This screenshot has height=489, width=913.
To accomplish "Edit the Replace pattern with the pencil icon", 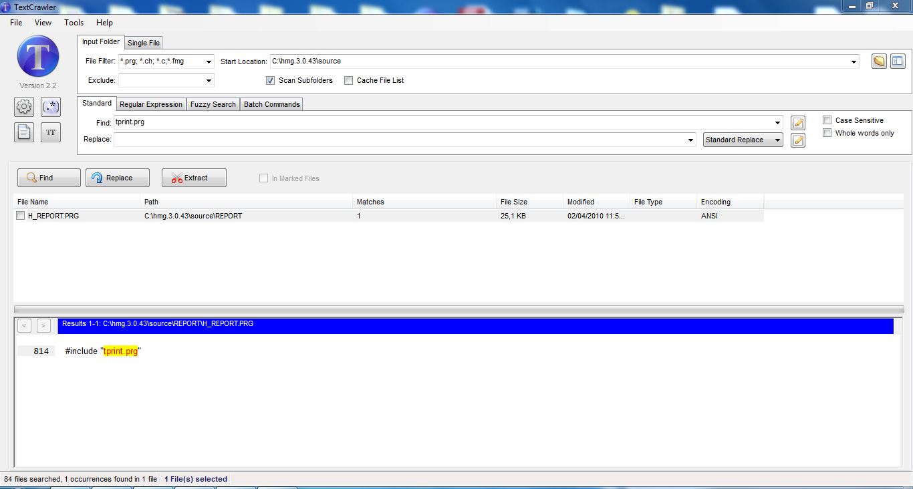I will [797, 140].
